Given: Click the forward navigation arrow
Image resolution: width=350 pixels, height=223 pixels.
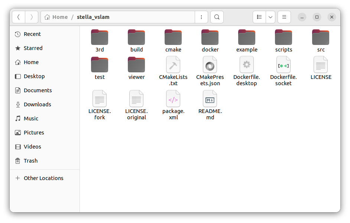Looking at the screenshot, I should click(32, 17).
